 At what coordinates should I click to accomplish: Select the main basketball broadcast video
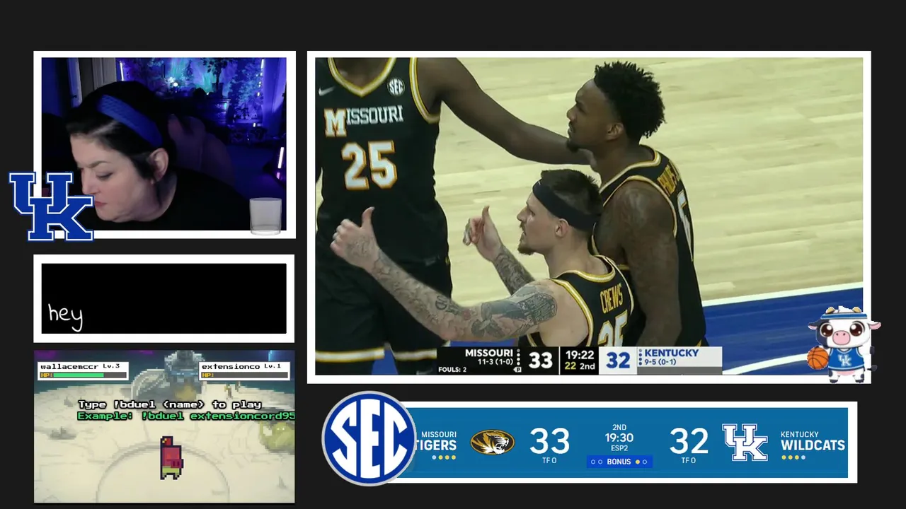point(589,216)
